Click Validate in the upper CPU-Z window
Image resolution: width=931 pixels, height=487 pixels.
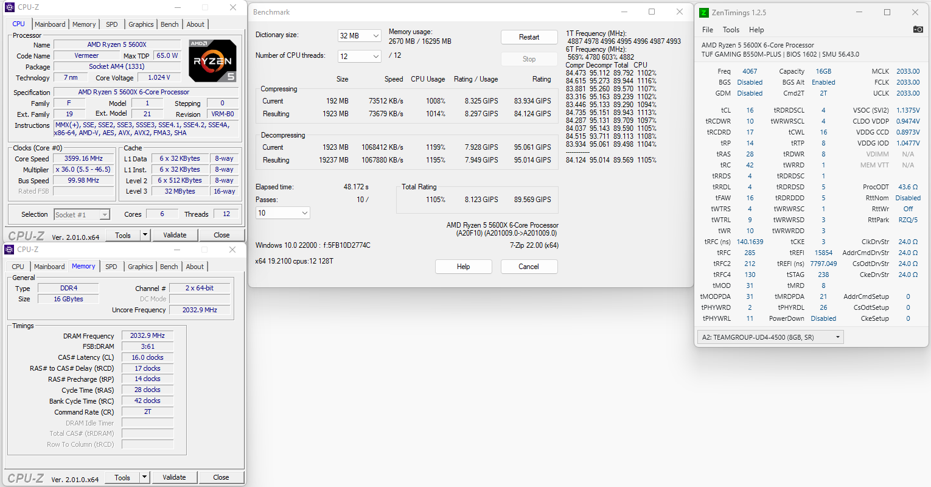coord(175,235)
